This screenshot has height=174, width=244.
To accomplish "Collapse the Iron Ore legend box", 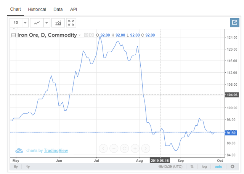I will pyautogui.click(x=14, y=35).
